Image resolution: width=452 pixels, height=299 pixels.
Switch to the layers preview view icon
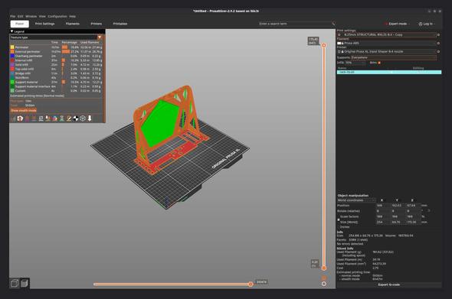(x=25, y=284)
